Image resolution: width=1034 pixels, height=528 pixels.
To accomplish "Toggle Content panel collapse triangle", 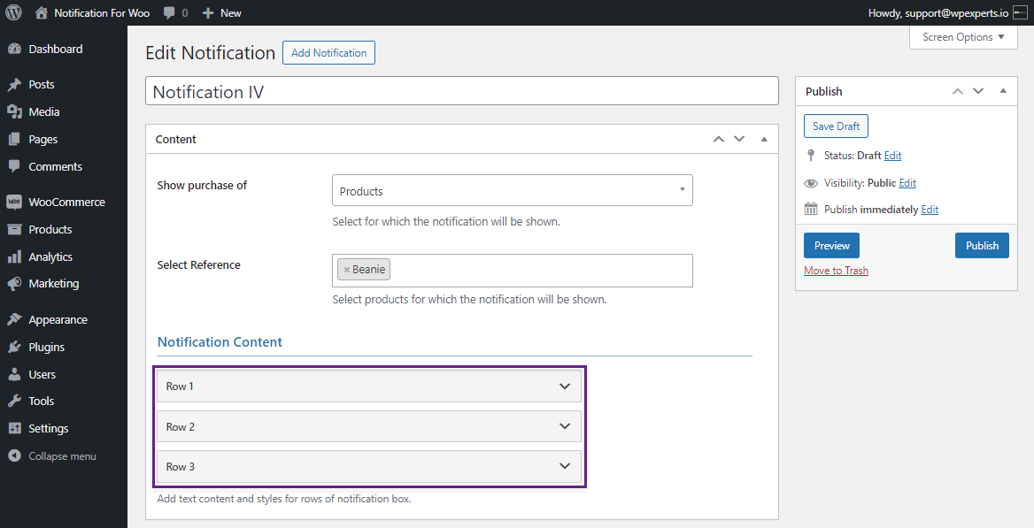I will [764, 139].
